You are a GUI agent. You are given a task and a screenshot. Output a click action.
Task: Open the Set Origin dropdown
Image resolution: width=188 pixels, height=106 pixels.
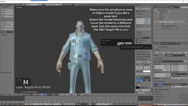(x=7, y=32)
